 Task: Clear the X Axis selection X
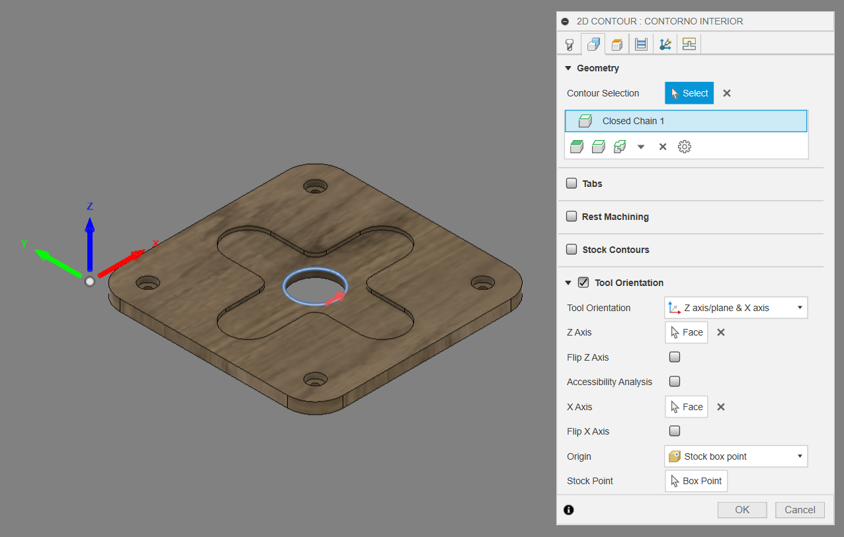[721, 407]
